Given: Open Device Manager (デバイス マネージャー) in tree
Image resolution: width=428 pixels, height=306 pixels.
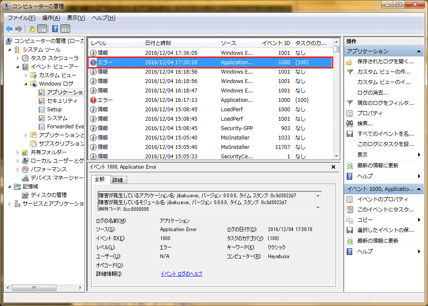Looking at the screenshot, I should (x=56, y=178).
